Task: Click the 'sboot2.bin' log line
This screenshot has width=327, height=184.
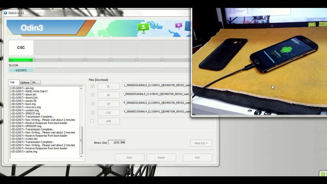Action: (x=24, y=98)
